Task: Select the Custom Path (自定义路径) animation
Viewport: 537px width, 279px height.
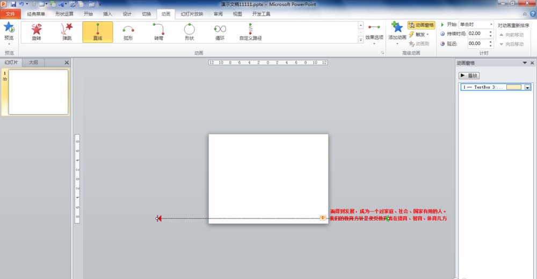Action: 250,32
